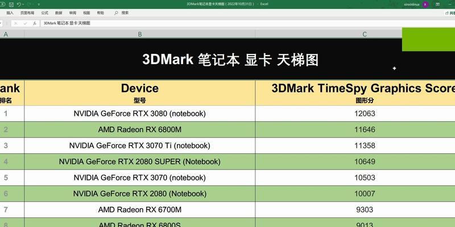Undo the last action in quick access toolbar
Viewport: 455px width, 227px height.
tap(19, 5)
